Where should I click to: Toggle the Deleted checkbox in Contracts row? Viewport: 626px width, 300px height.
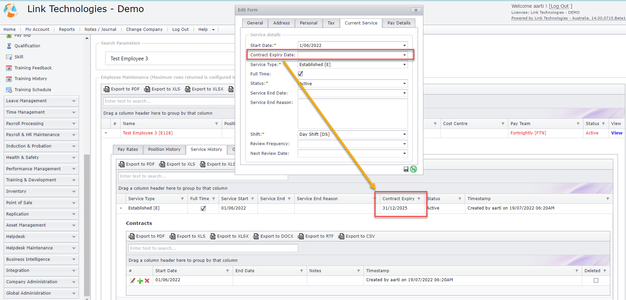[596, 280]
